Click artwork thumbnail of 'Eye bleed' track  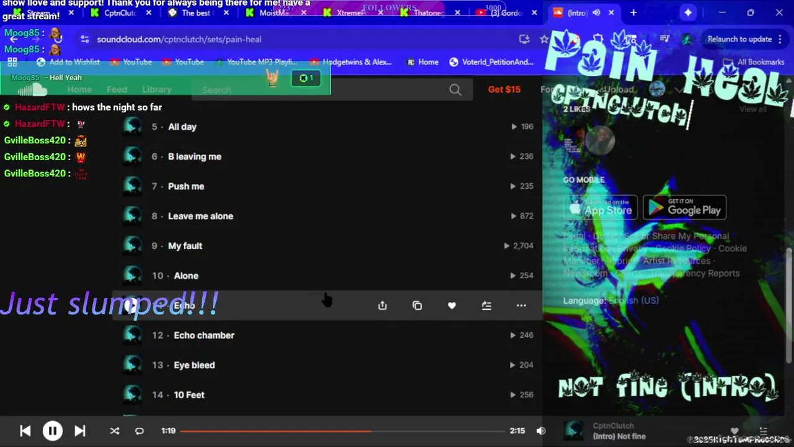click(132, 365)
